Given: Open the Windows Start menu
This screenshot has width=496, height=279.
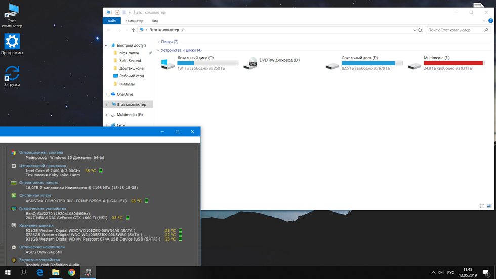Looking at the screenshot, I should click(x=8, y=272).
